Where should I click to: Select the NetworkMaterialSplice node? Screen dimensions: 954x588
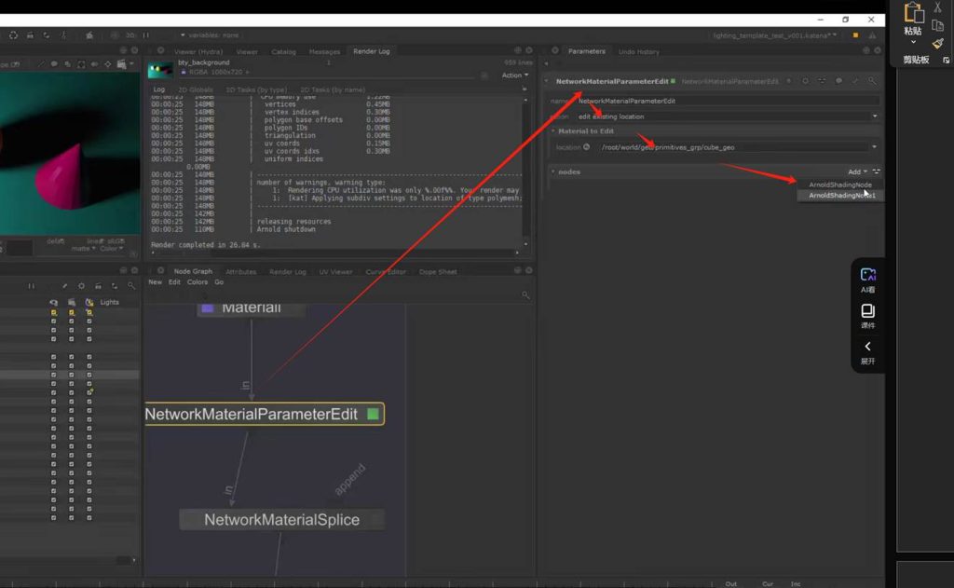click(x=281, y=520)
